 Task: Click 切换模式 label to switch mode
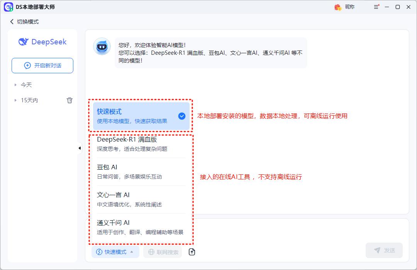tap(28, 22)
